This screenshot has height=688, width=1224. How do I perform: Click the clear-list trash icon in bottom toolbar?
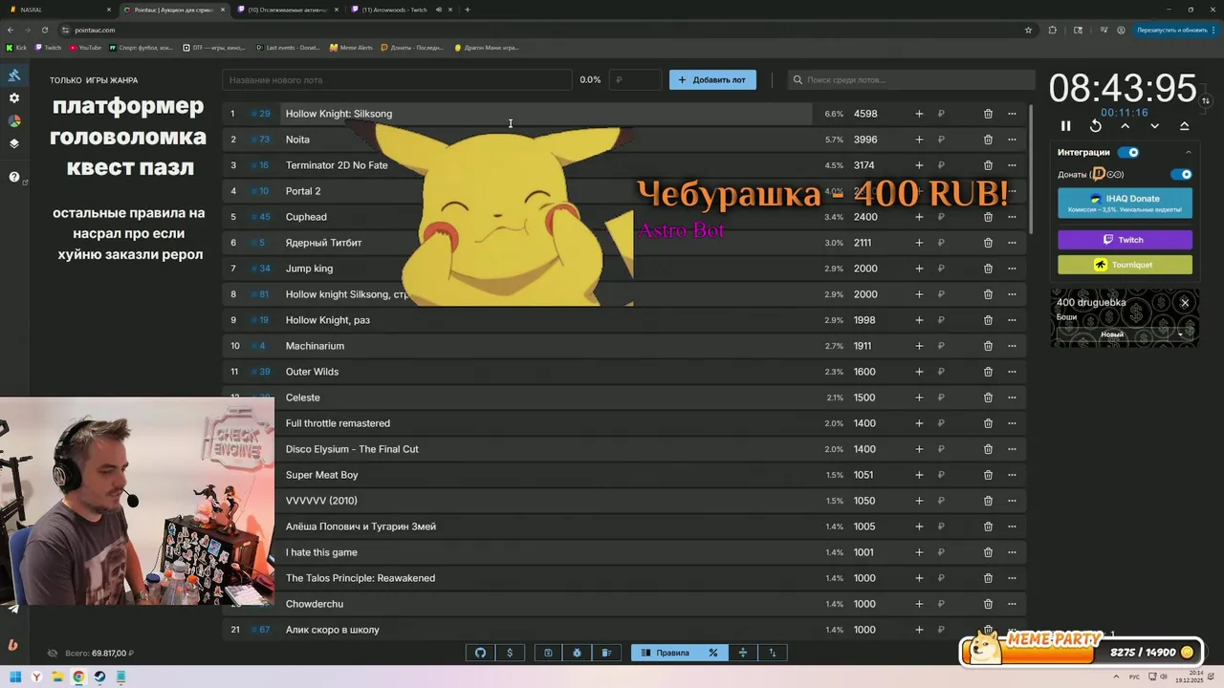click(606, 653)
